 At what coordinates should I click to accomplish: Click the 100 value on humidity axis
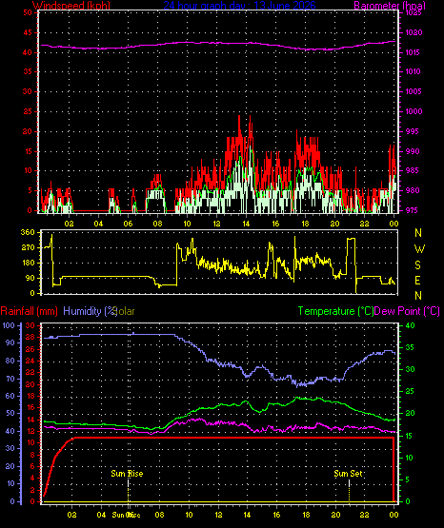(9, 325)
